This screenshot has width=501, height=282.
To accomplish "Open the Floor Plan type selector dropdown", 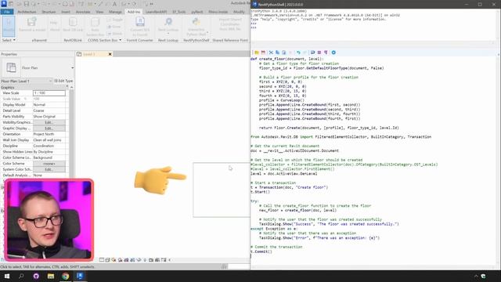I will point(73,68).
